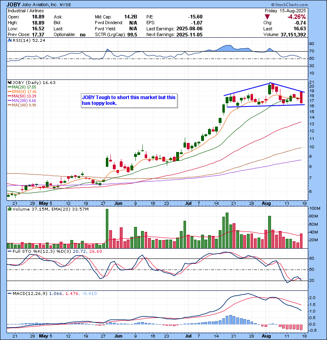Click the JOBY (Daily) candlestick legend icon
Viewport: 327px width, 340px height.
click(9, 83)
